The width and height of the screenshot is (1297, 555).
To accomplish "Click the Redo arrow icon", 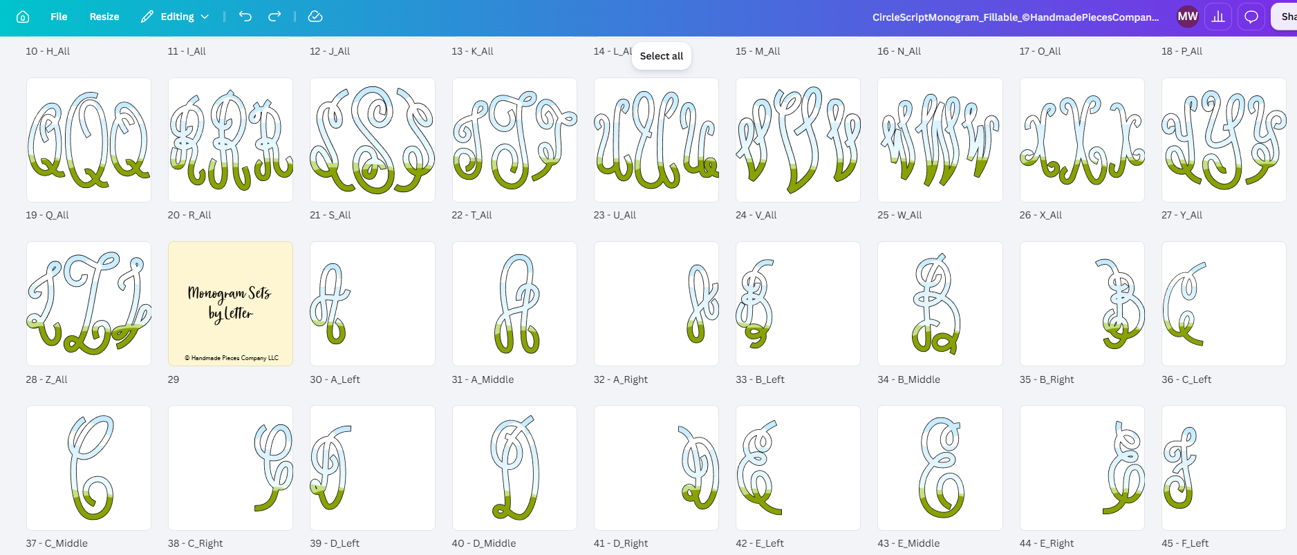I will tap(274, 17).
